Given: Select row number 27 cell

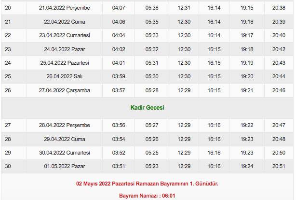Looking at the screenshot, I should click(8, 125).
